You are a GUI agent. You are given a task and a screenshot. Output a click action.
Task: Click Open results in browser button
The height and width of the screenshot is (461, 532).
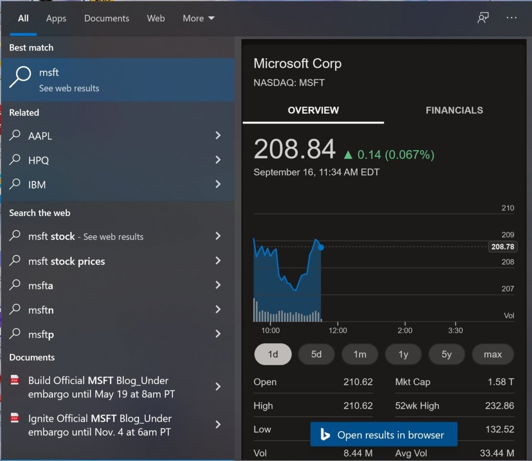click(384, 434)
